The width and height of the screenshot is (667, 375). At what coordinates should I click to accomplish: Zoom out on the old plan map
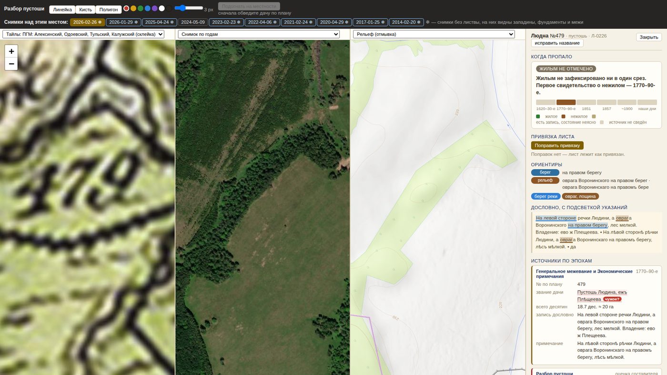(x=11, y=64)
